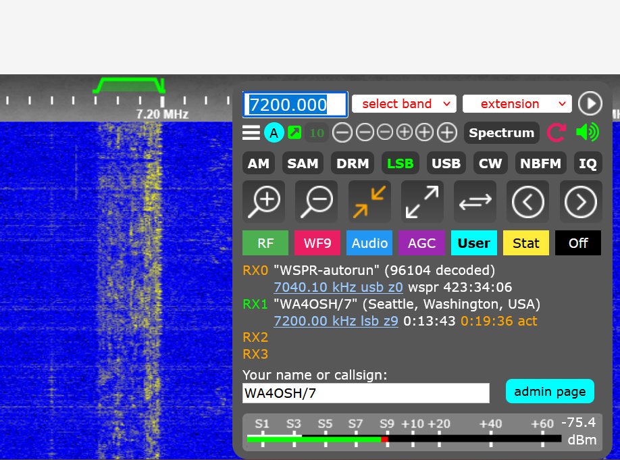620x460 pixels.
Task: Open the Stat tab
Action: click(526, 243)
